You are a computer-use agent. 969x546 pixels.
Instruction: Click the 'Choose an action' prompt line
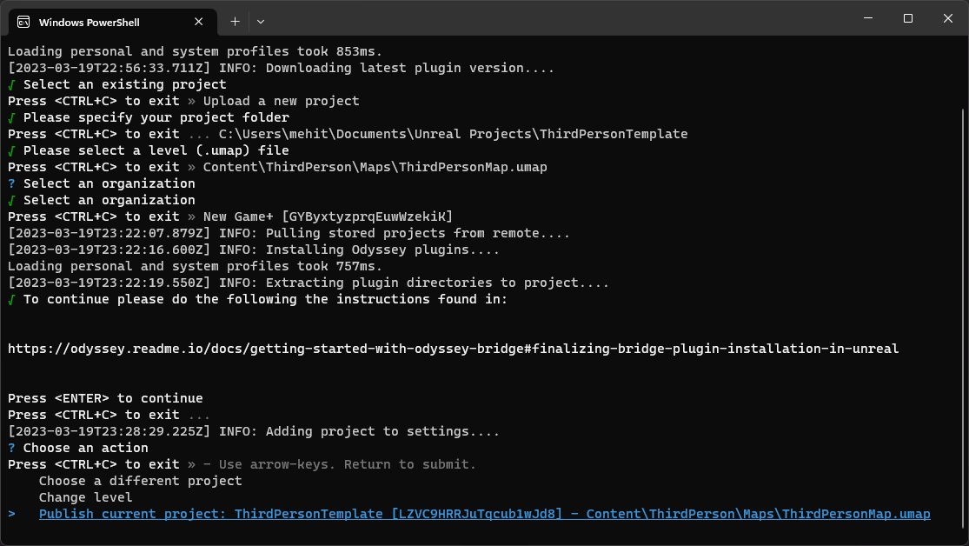(x=78, y=448)
